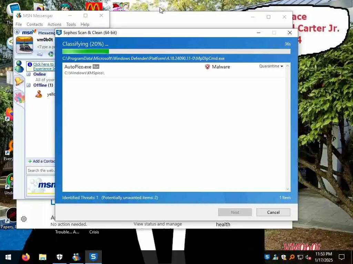Launch Firefox from the taskbar
The image size is (353, 264).
[x=26, y=257]
